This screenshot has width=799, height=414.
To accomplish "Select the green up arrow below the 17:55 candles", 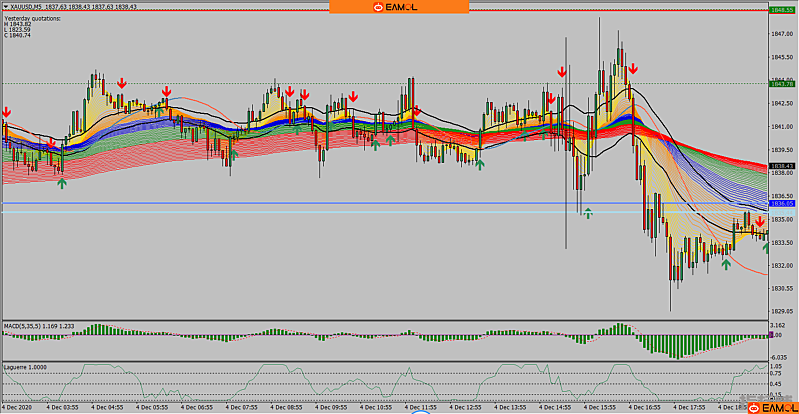I will 726,265.
